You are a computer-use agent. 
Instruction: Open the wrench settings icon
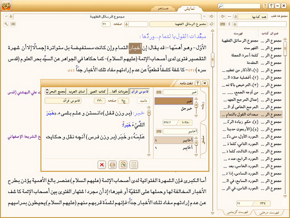coord(6,24)
